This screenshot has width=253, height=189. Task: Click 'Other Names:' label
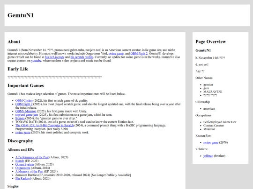click(204, 78)
